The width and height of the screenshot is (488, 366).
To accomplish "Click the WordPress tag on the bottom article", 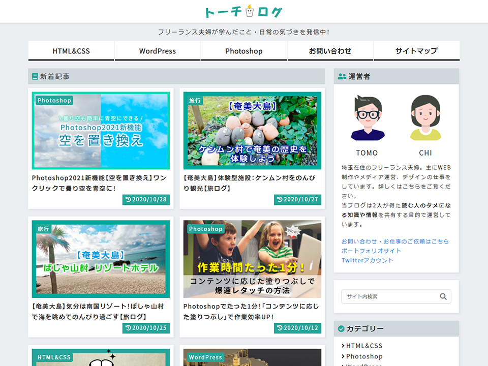I will (205, 357).
